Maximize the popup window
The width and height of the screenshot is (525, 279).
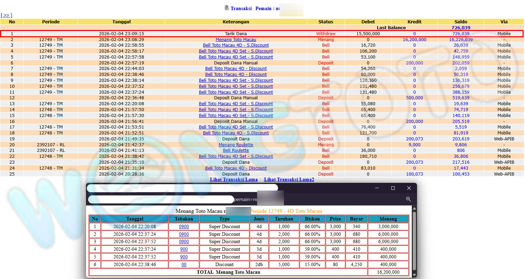pos(393,188)
